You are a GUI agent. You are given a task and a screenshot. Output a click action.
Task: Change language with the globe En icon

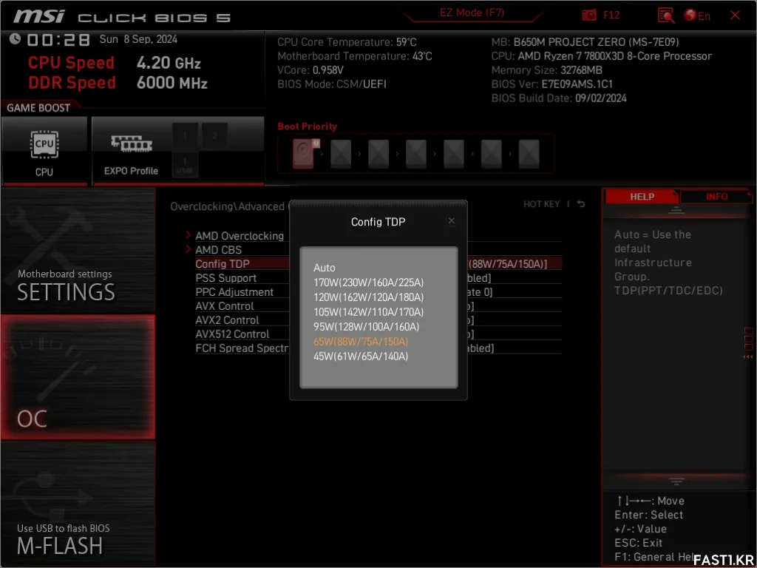click(697, 16)
